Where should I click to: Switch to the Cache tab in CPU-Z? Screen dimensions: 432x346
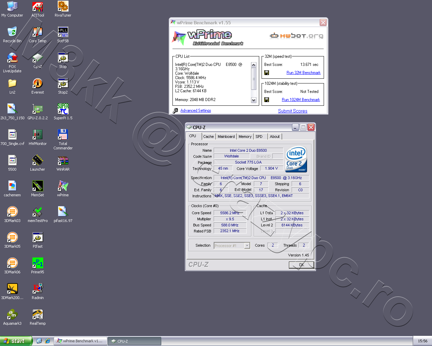[x=209, y=137]
